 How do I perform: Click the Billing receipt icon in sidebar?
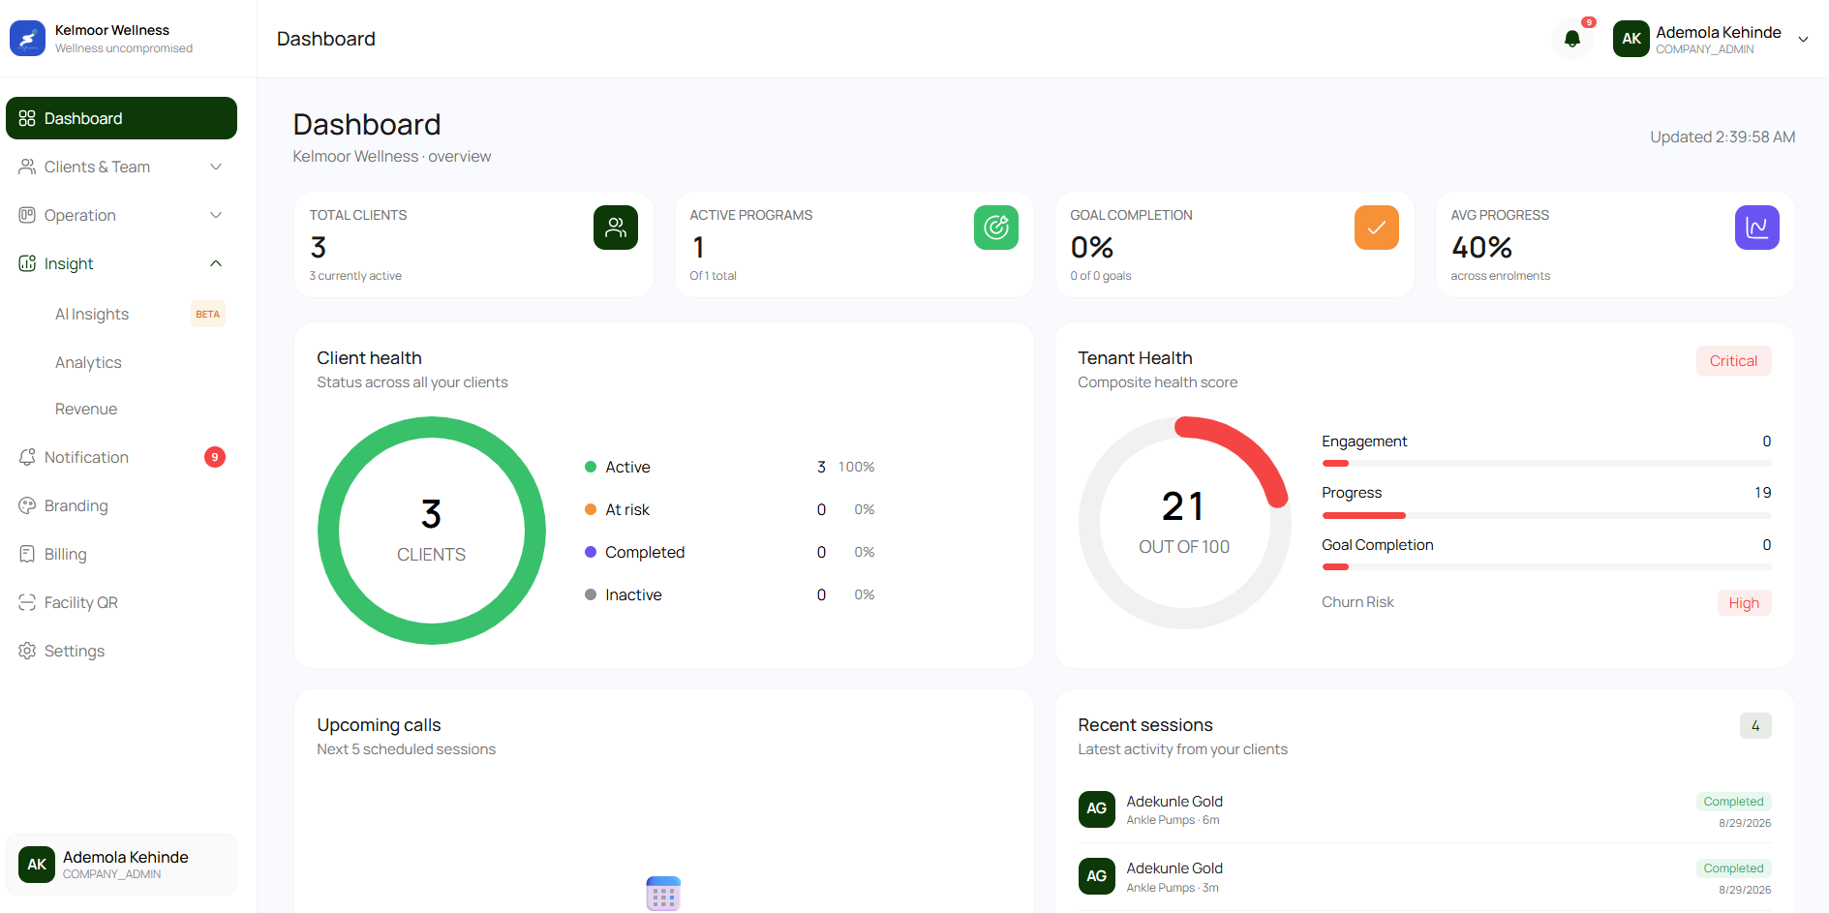[x=27, y=554]
